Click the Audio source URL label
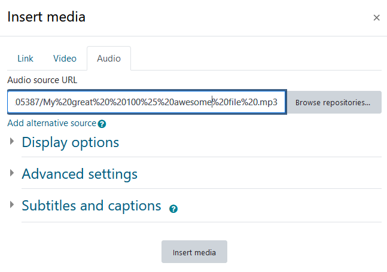Image resolution: width=387 pixels, height=272 pixels. click(42, 80)
